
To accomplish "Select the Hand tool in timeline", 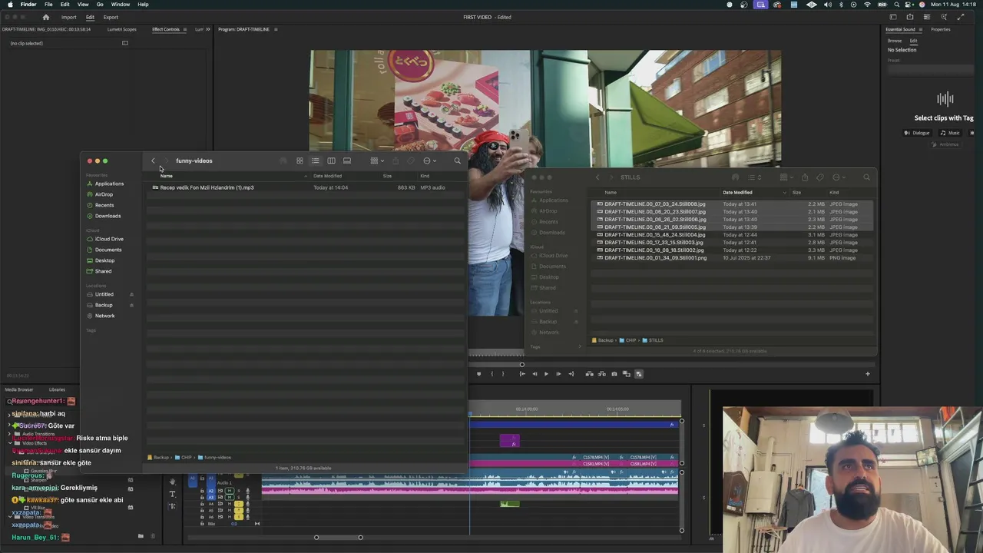I will tap(172, 482).
